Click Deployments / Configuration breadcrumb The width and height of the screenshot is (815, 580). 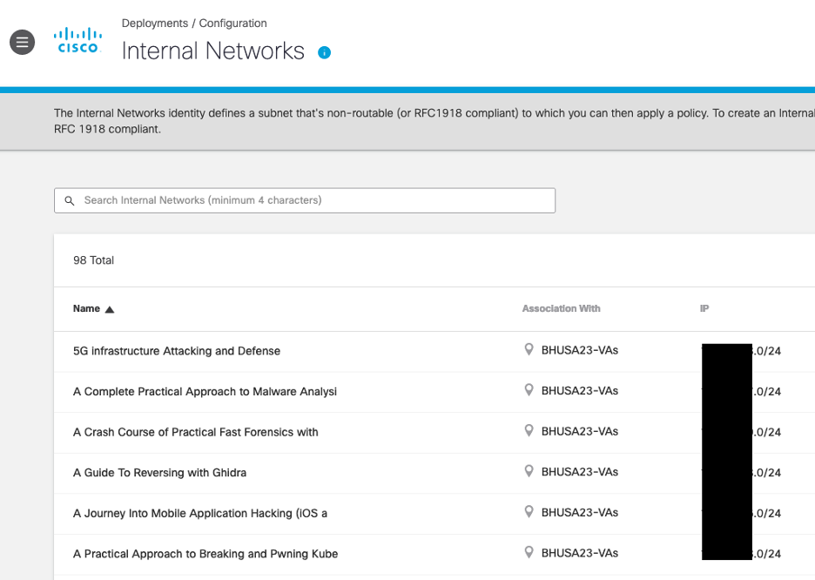point(194,24)
